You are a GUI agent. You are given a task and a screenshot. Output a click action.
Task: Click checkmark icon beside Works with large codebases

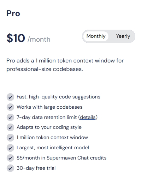[x=10, y=107]
